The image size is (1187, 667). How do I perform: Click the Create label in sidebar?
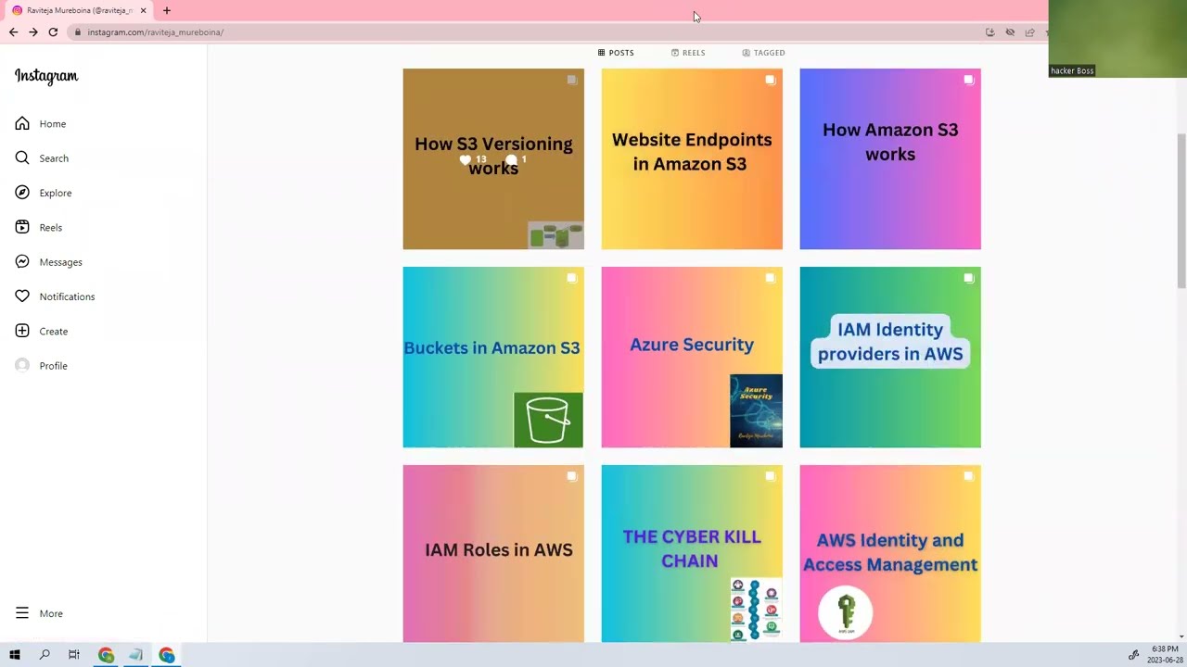point(54,332)
